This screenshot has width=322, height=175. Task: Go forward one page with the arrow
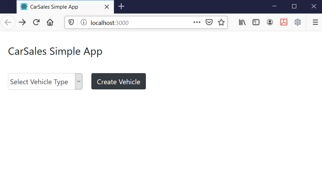(x=22, y=22)
